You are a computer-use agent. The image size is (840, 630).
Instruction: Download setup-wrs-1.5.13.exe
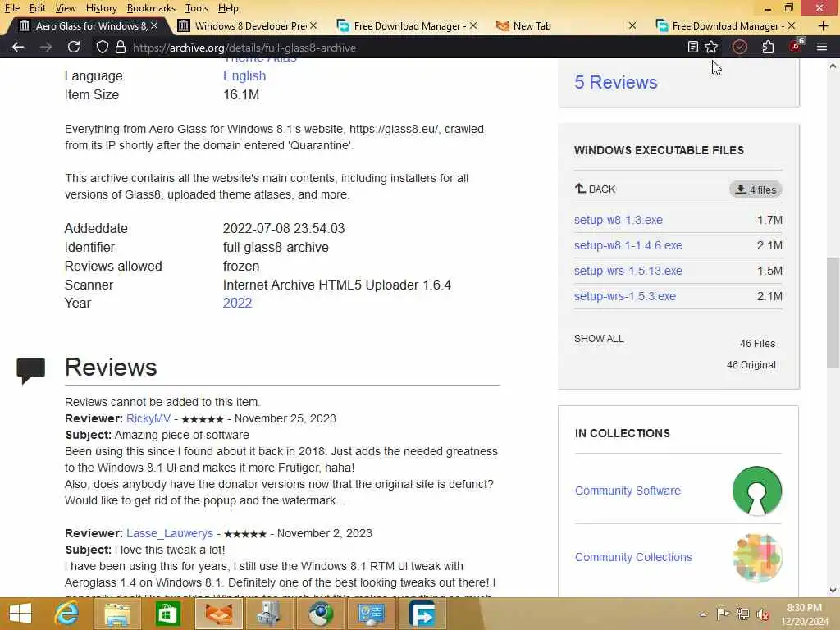point(628,271)
